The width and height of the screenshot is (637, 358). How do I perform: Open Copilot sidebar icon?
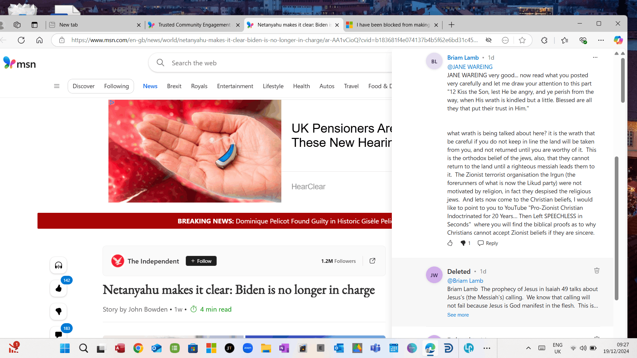618,40
